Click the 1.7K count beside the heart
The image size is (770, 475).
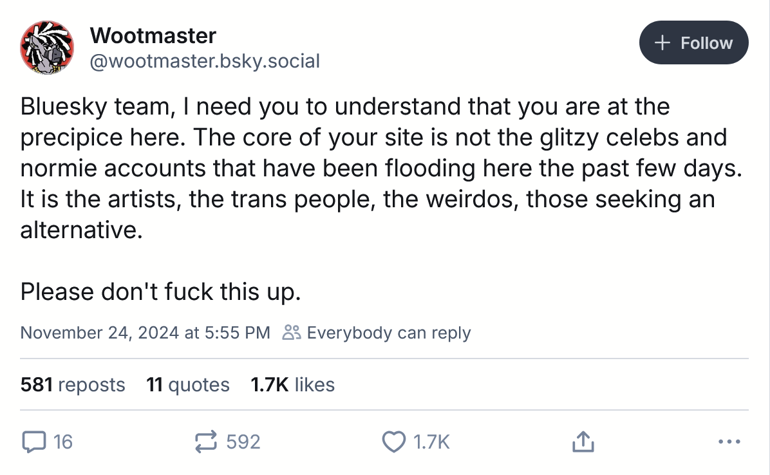point(431,442)
